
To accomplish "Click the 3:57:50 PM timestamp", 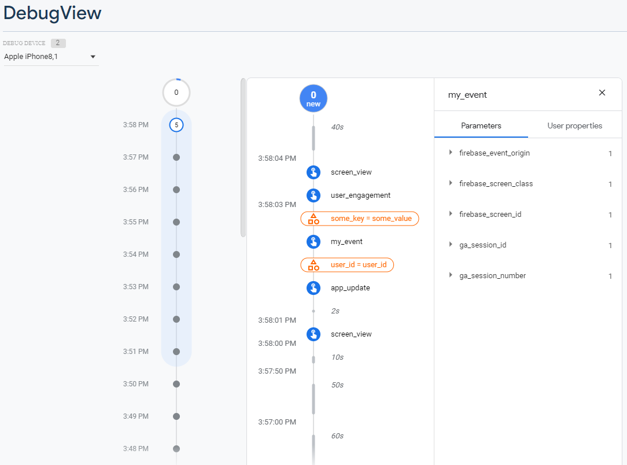I will [x=277, y=371].
